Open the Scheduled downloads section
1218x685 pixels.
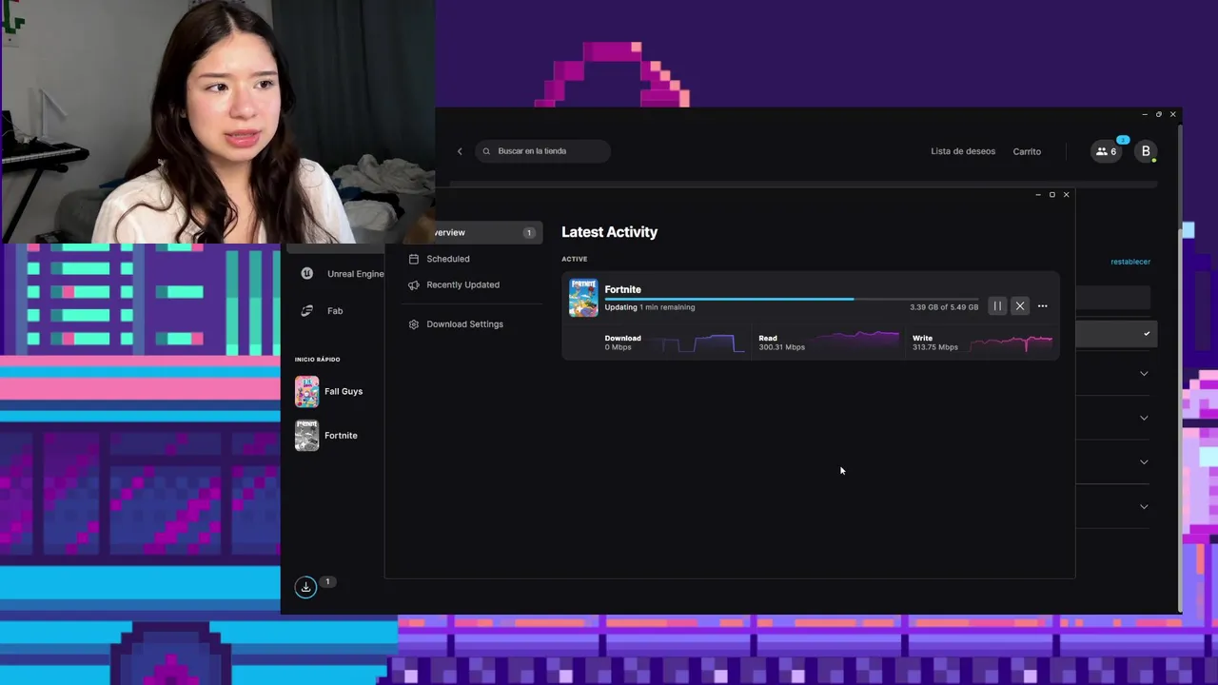(447, 259)
